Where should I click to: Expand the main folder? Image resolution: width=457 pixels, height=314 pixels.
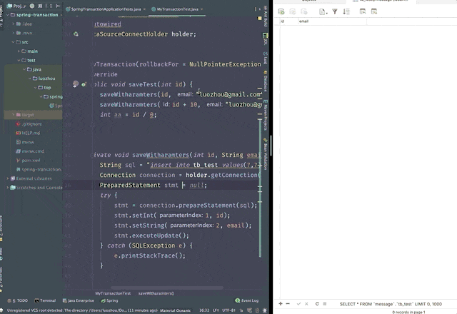coord(19,51)
